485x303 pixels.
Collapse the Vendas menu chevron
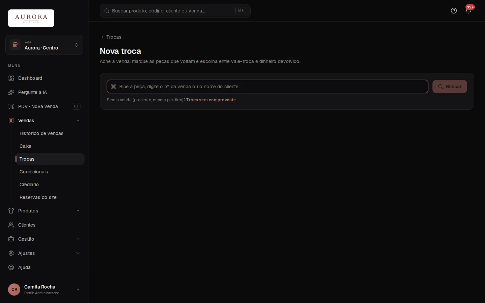click(x=78, y=121)
